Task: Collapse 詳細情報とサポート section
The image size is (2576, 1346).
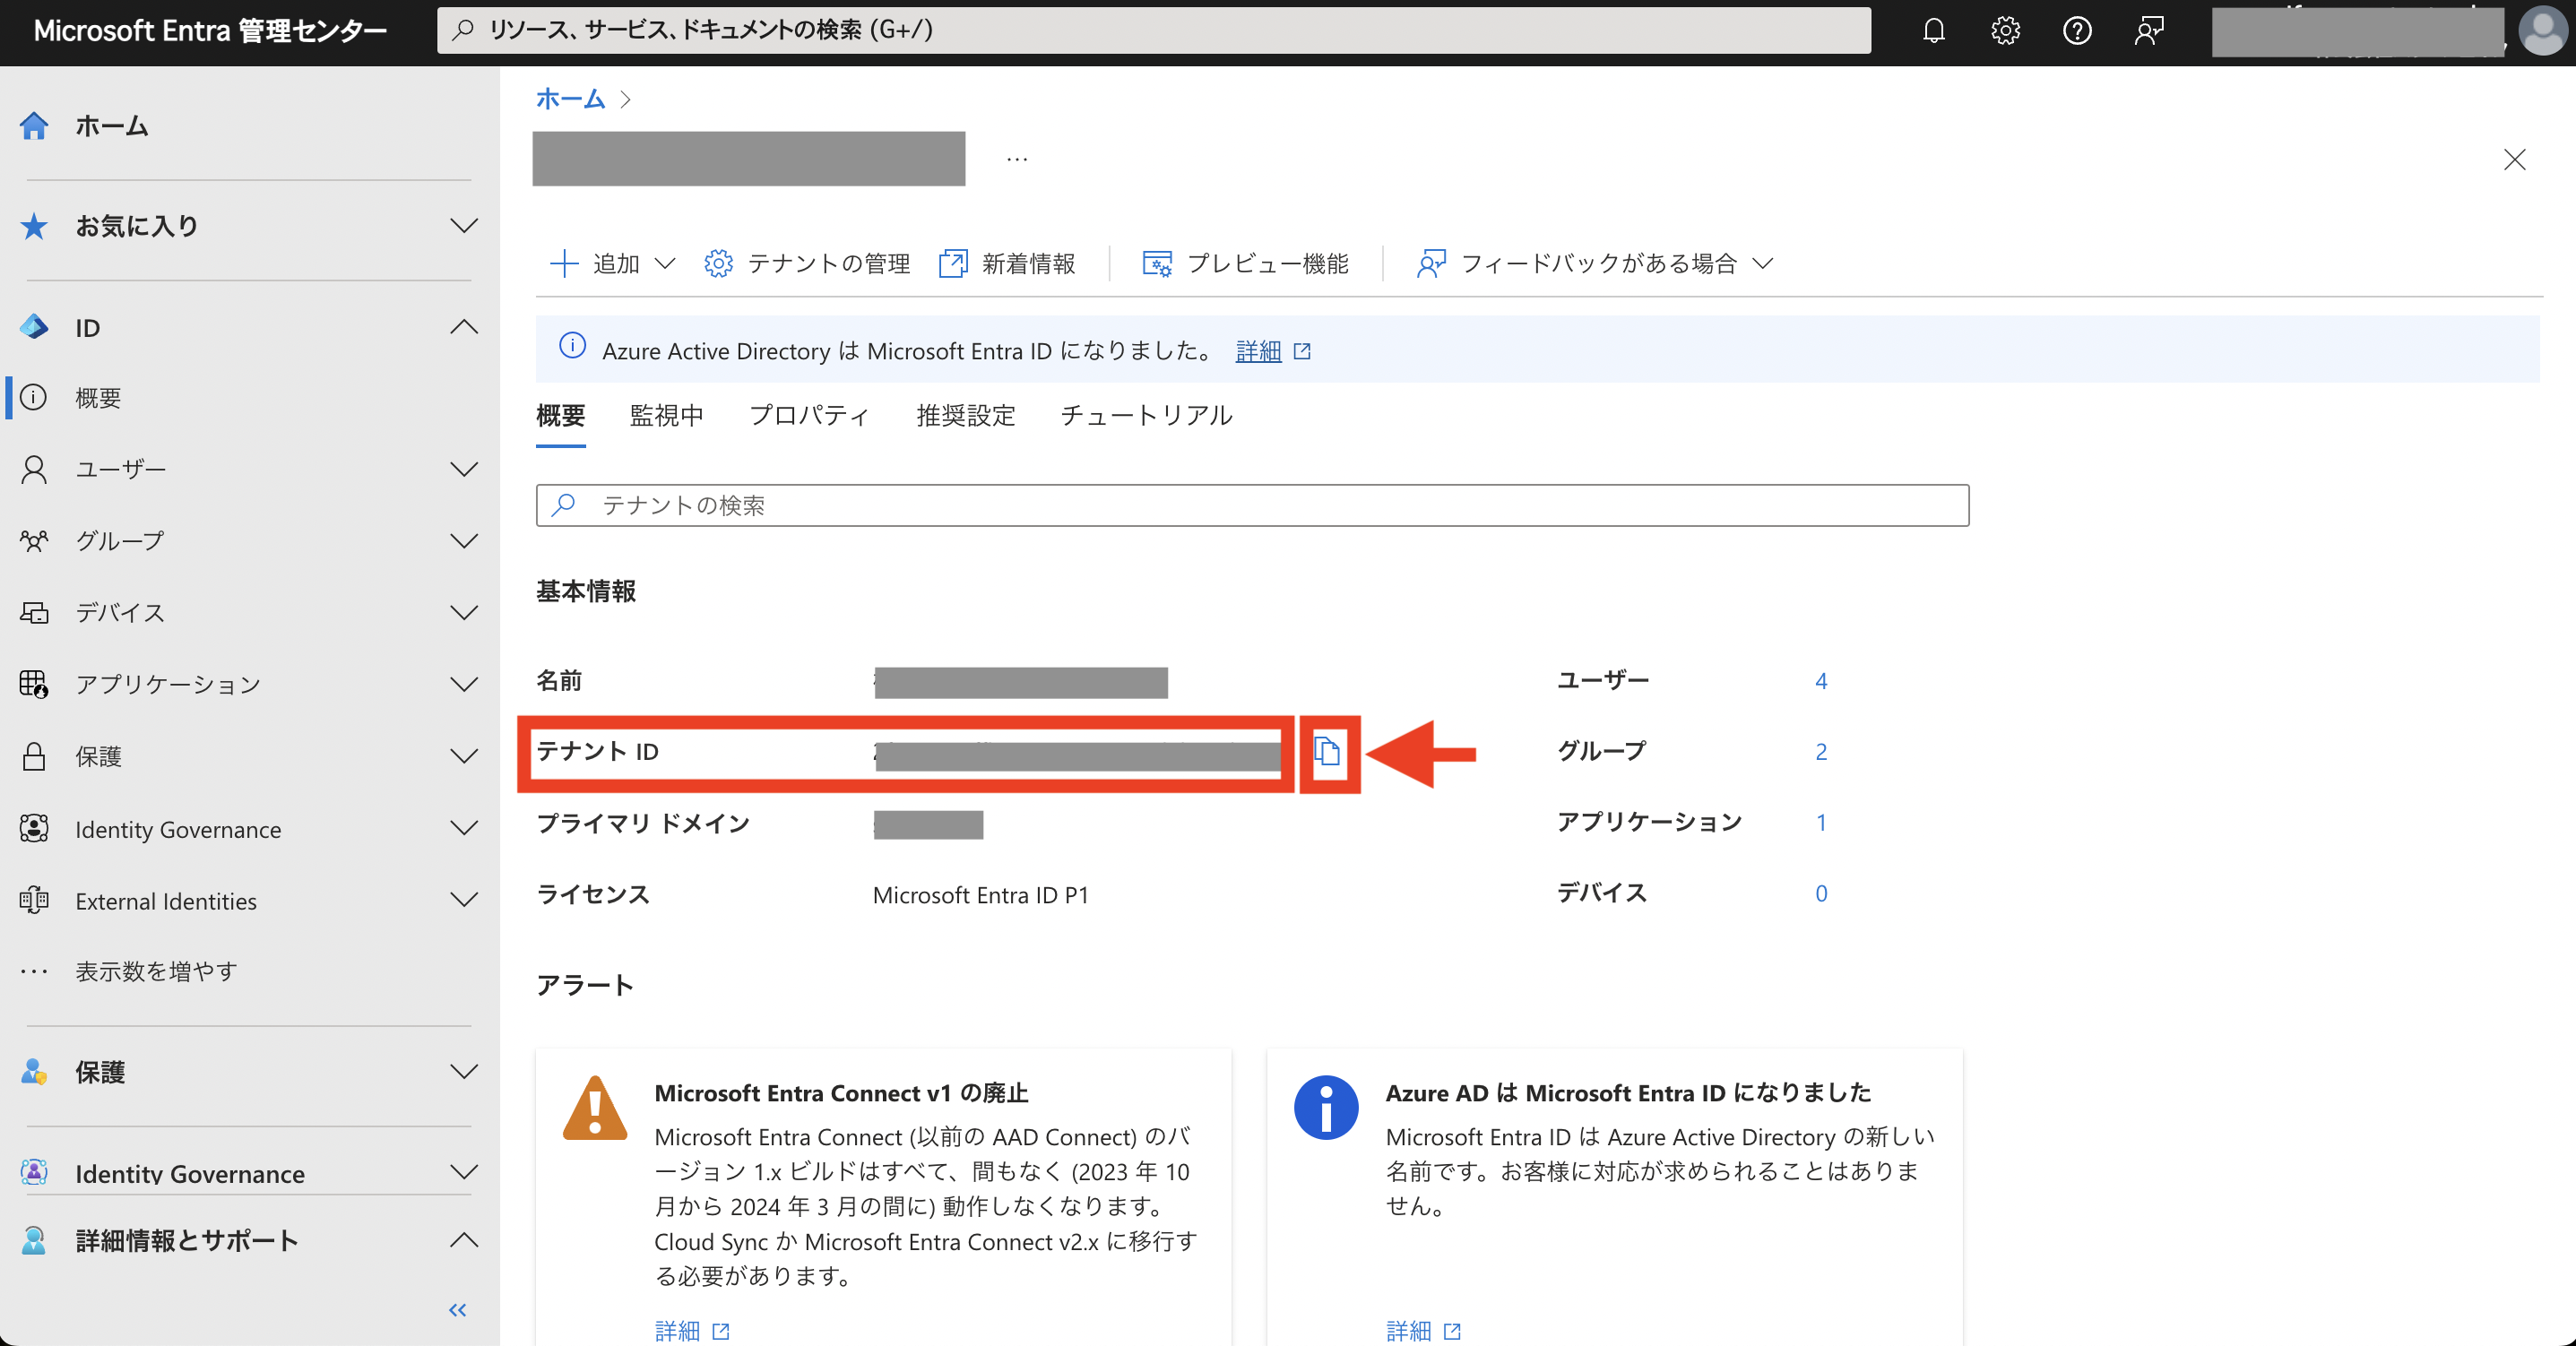Action: click(x=463, y=1240)
